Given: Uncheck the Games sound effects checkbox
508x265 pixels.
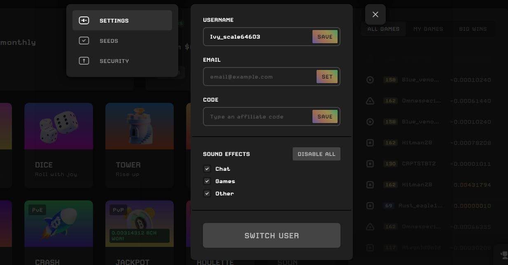Looking at the screenshot, I should coord(207,181).
